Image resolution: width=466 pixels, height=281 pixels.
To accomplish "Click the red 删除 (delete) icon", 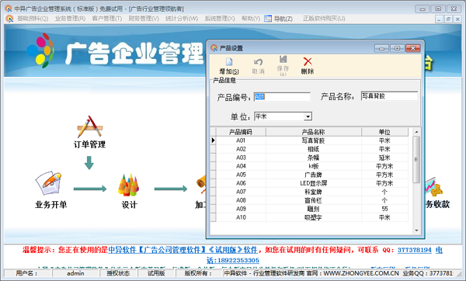I will tap(308, 61).
